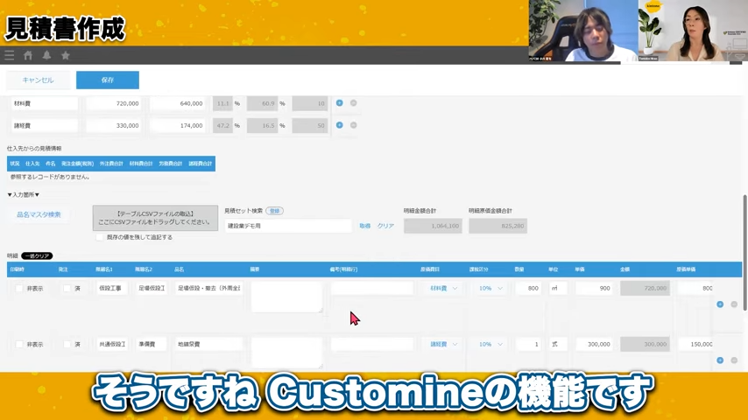Click the 諸経費 category name field

44,126
